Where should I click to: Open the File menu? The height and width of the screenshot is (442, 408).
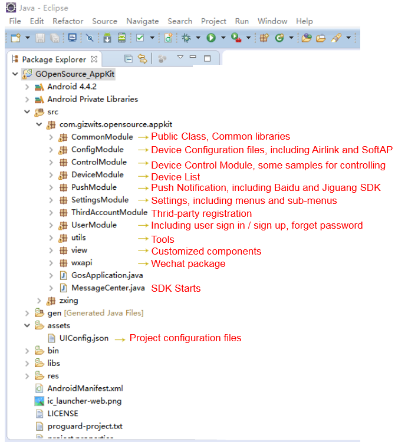[x=15, y=21]
